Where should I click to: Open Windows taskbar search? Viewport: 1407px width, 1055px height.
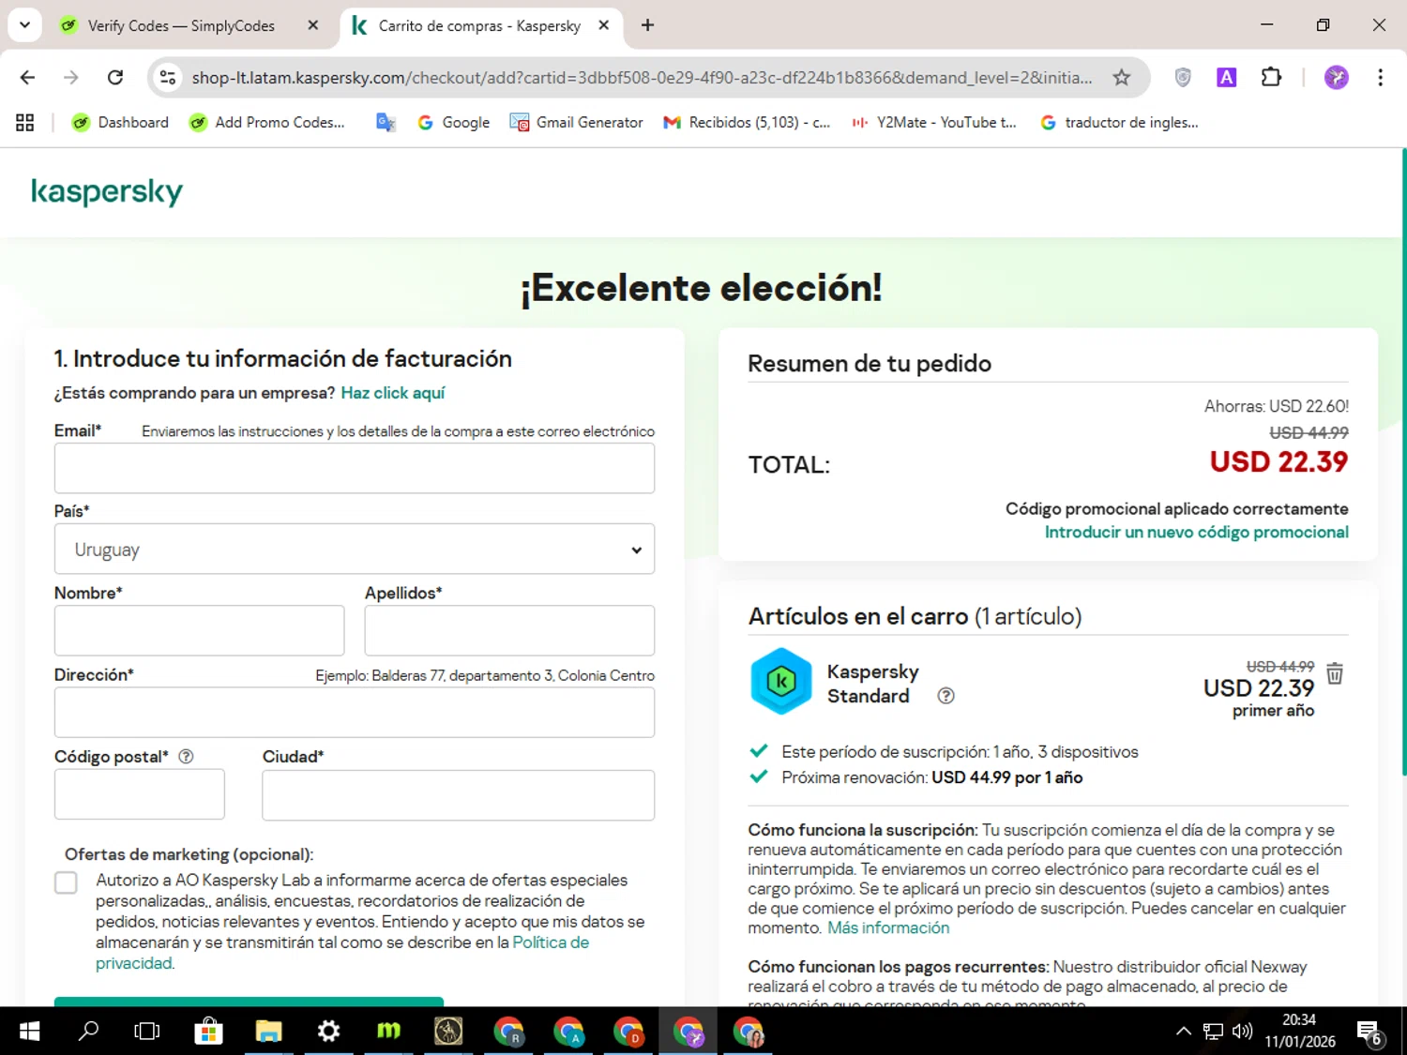tap(88, 1032)
